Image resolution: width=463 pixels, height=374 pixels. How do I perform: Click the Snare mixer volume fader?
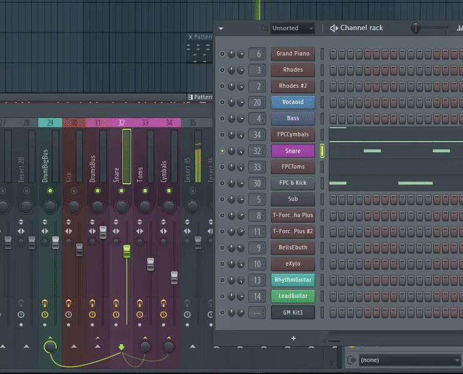tap(127, 251)
